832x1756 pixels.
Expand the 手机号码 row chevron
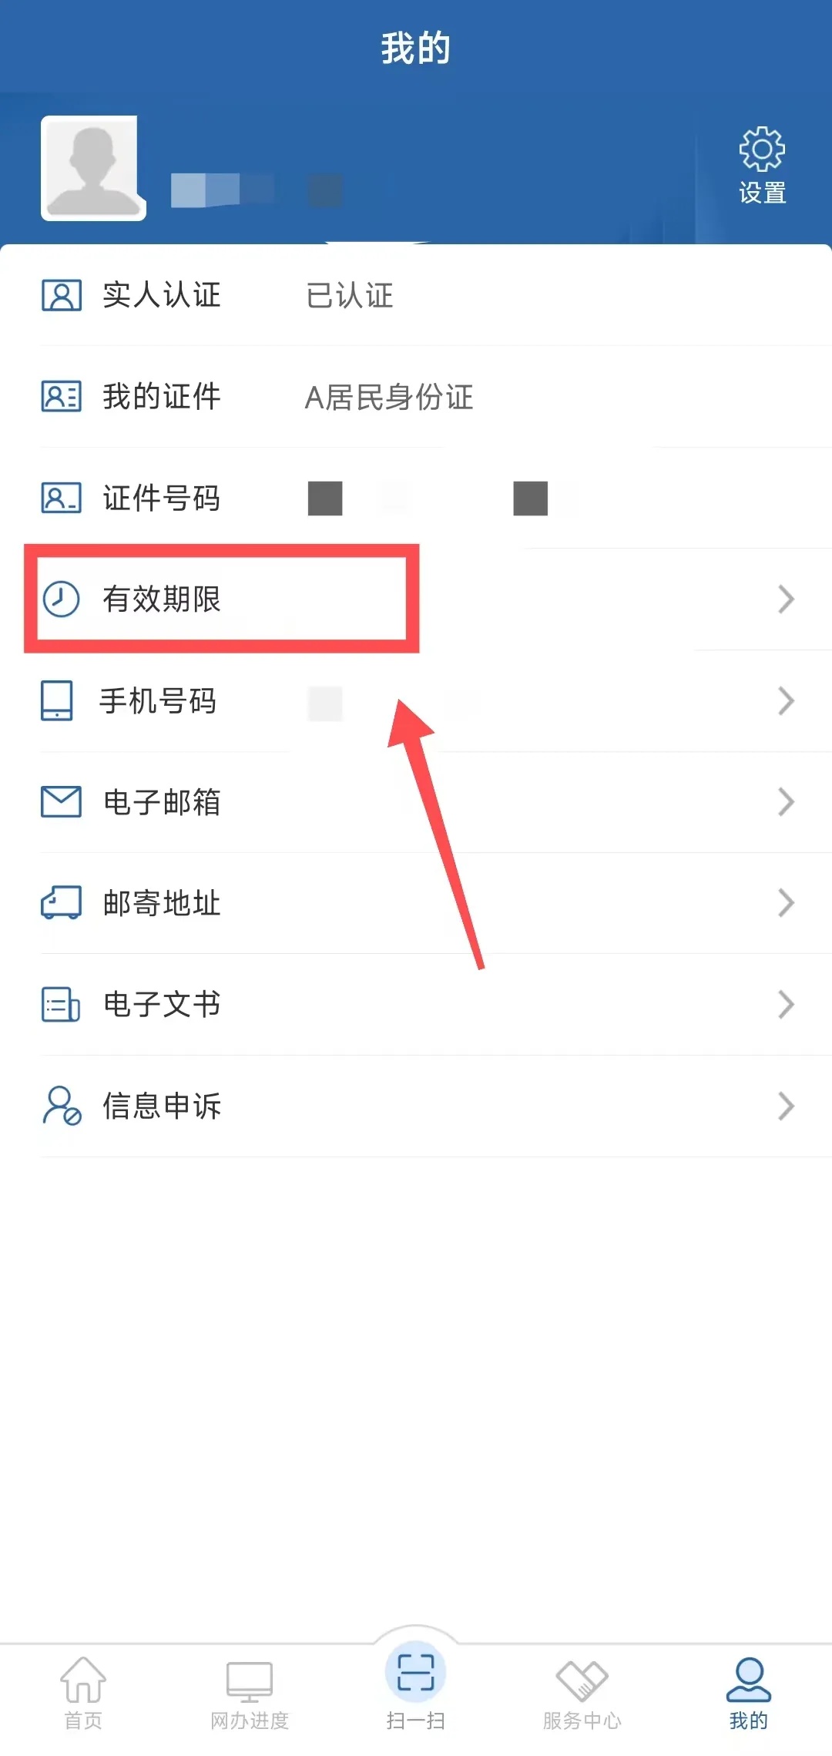click(786, 700)
